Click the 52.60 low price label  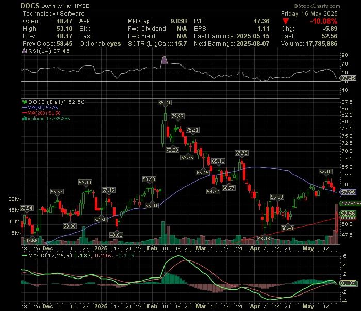101,219
